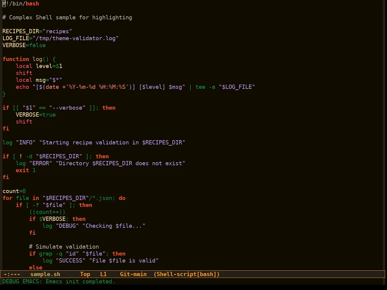Viewport: 387px width, 290px height.
Task: Click the 'if $VERBOSE; then' line
Action: 57,219
